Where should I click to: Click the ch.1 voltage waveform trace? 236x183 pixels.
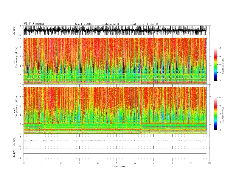coord(115,30)
